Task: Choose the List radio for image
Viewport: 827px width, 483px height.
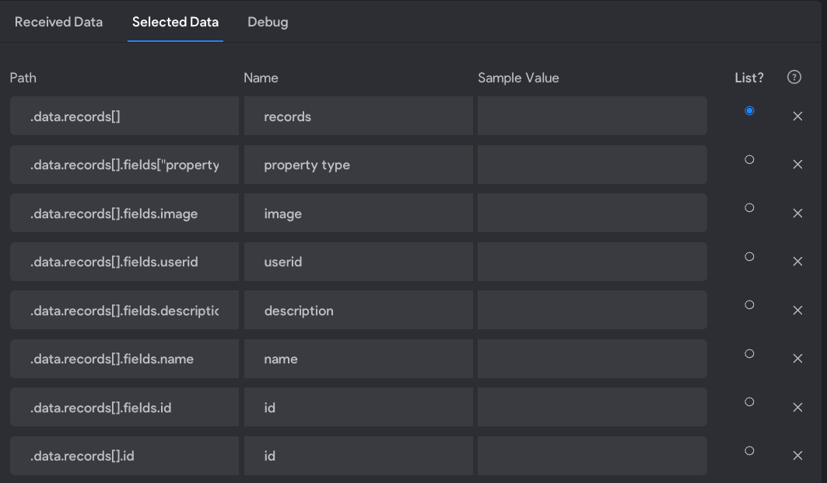Action: (x=749, y=208)
